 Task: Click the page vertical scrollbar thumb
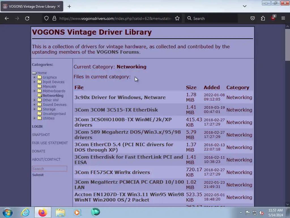287,45
